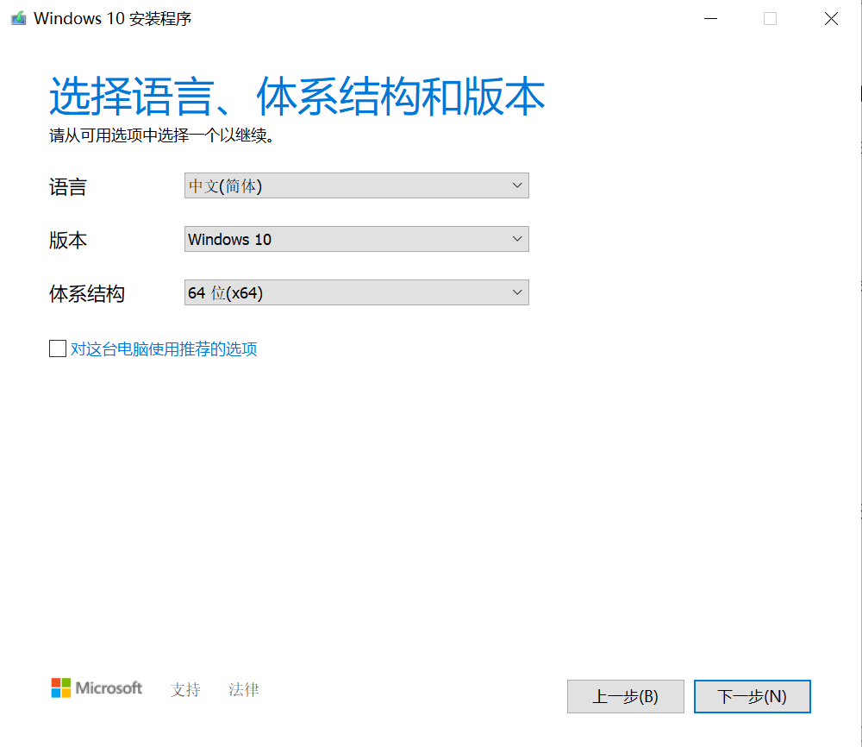This screenshot has width=862, height=747.
Task: Close the Windows 10 安装程序 window
Action: tap(831, 19)
